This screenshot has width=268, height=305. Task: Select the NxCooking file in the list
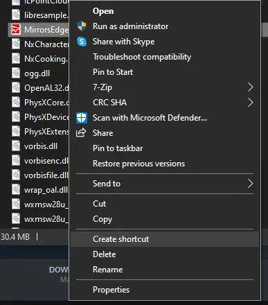point(39,59)
